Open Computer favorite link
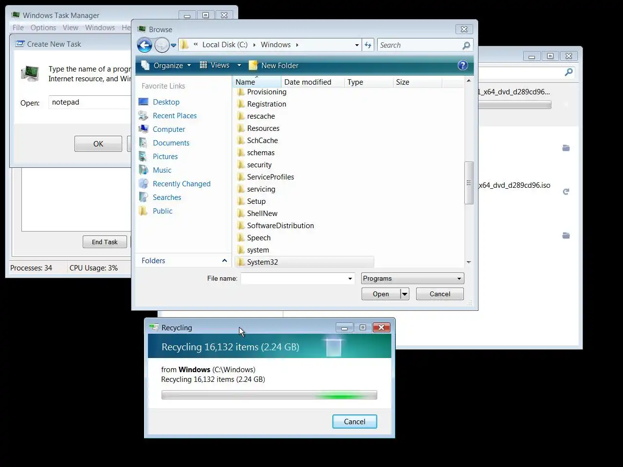Viewport: 623px width, 467px height. [x=169, y=129]
